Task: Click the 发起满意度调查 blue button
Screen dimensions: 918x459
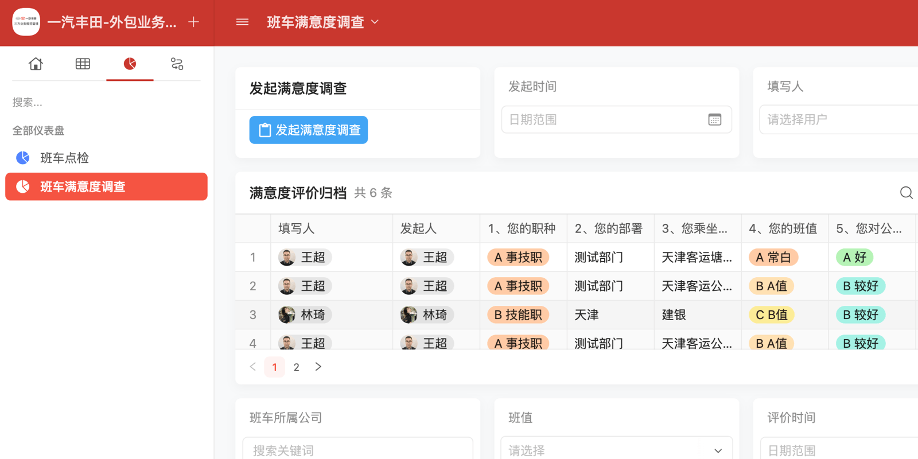Action: point(309,130)
